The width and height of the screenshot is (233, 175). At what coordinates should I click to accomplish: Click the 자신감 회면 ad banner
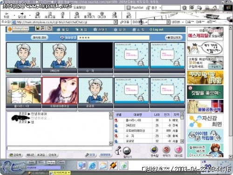pos(205,121)
